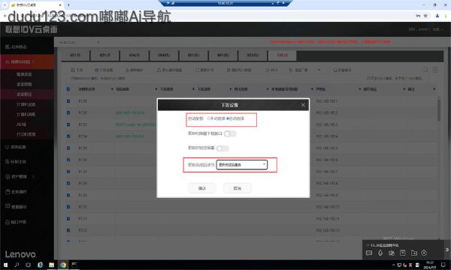This screenshot has width=451, height=270.
Task: Open the completion action dropdown in the dialog
Action: [x=242, y=165]
